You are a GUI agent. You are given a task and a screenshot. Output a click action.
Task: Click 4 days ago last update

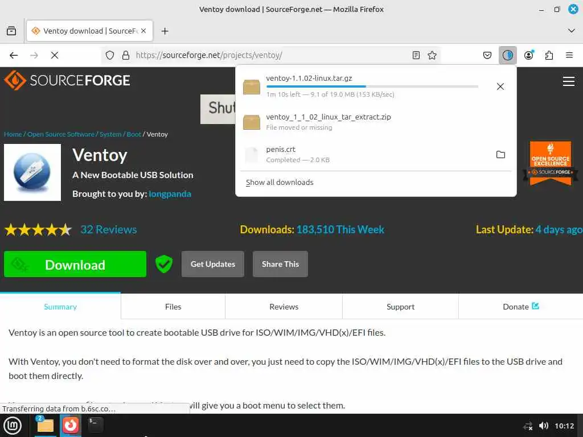tap(559, 230)
